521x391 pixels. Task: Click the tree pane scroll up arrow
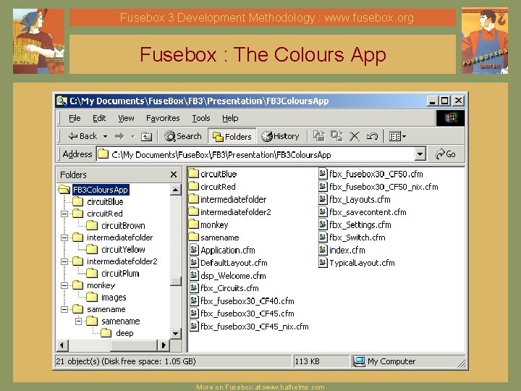(175, 190)
